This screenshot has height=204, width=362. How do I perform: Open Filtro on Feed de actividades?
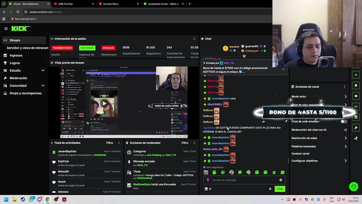[x=109, y=143]
